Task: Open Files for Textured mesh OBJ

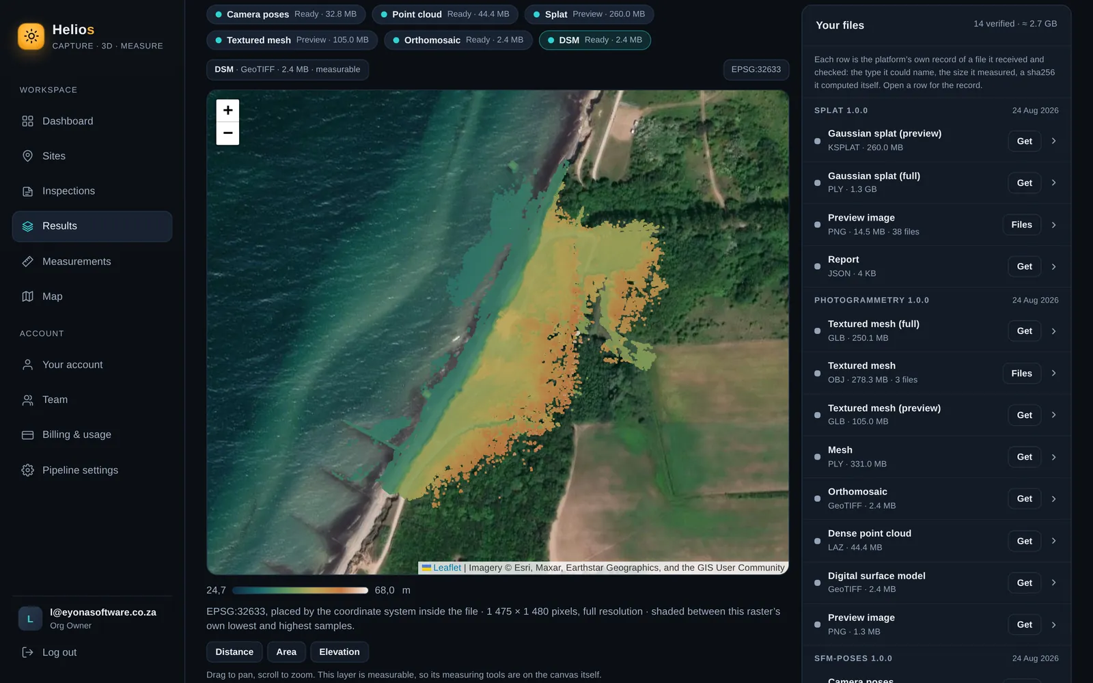Action: [1021, 374]
